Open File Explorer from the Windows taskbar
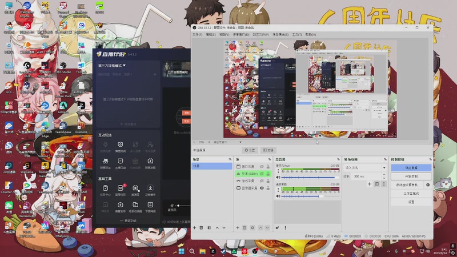Viewport: 457px width, 257px height. coord(203,251)
